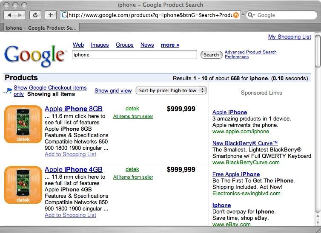The image size is (321, 233).
Task: Add a bookmark with the plus button
Action: click(50, 15)
